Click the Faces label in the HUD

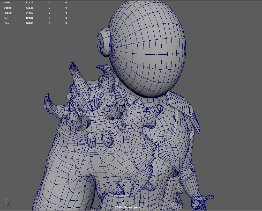(8, 13)
